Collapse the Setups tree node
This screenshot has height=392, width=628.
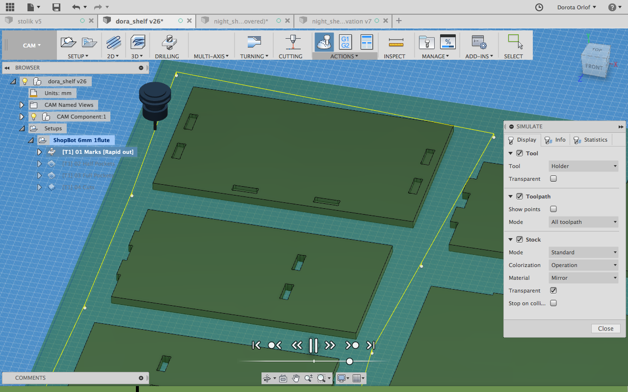click(22, 128)
